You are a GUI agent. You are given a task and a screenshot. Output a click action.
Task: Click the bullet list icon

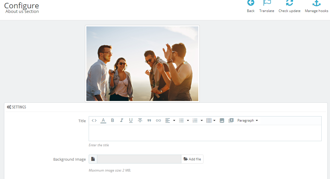pos(181,120)
